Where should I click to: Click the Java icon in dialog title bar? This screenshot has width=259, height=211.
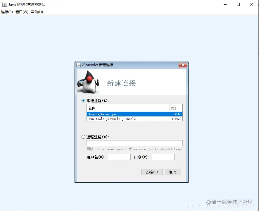pyautogui.click(x=78, y=65)
